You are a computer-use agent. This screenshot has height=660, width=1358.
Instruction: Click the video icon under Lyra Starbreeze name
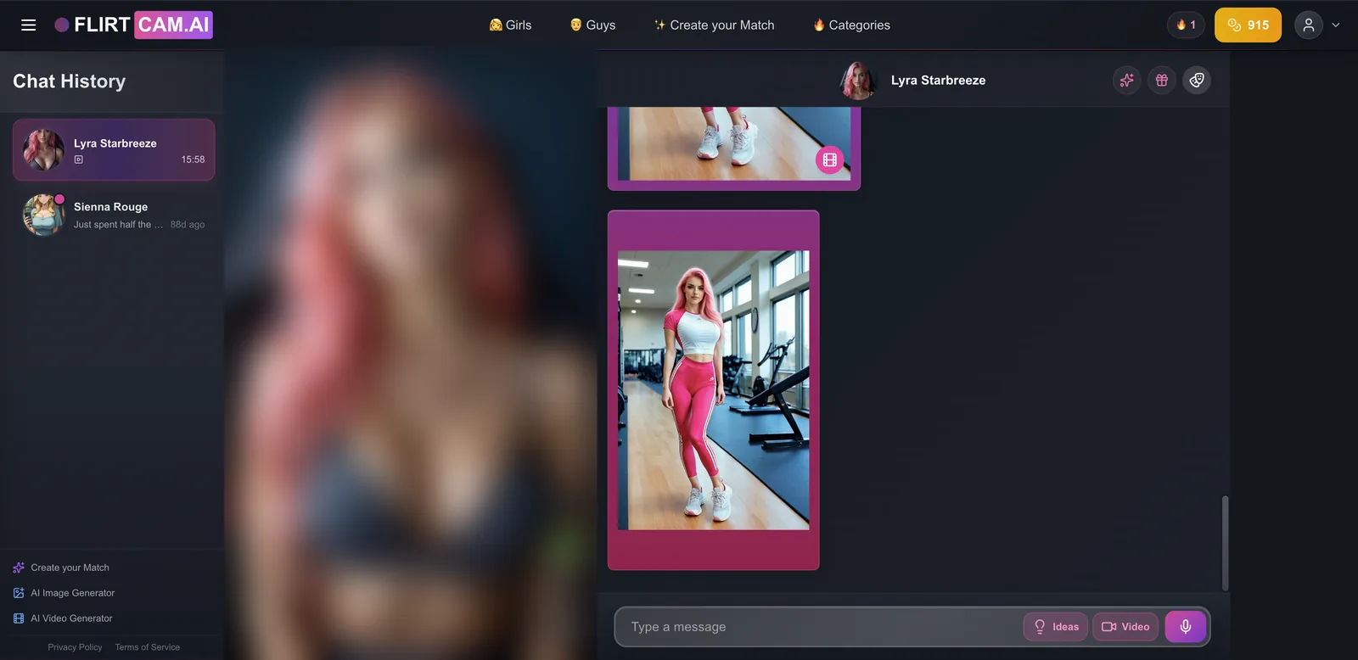tap(79, 159)
